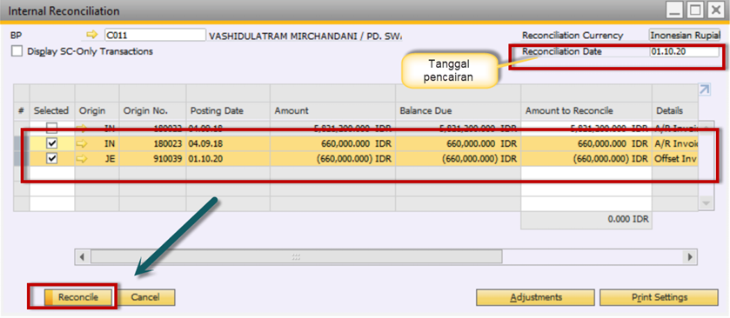730x318 pixels.
Task: Open link arrow for journal entry 910039
Action: pyautogui.click(x=82, y=159)
